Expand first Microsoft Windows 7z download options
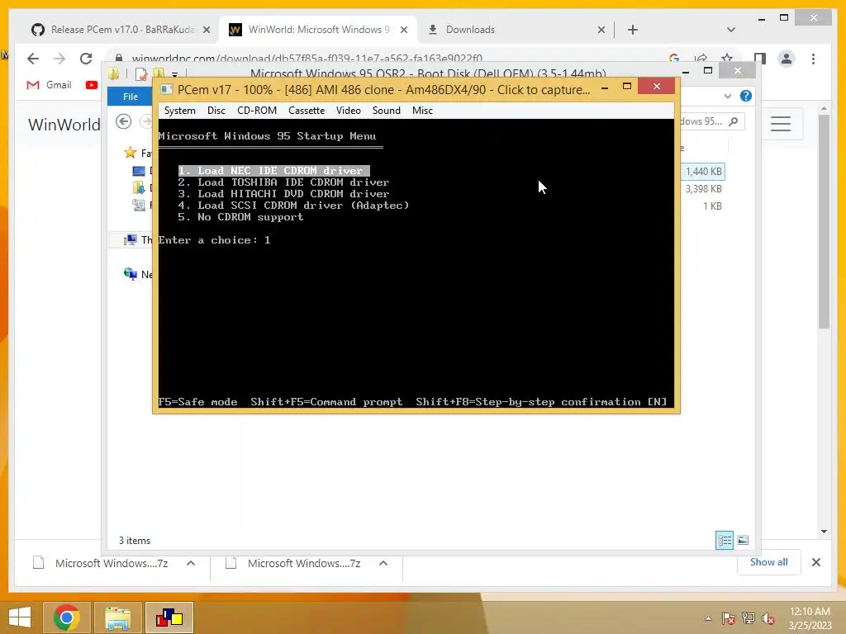 tap(191, 563)
